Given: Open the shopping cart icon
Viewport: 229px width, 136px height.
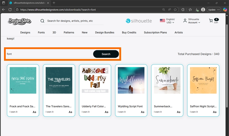Looking at the screenshot, I should pyautogui.click(x=211, y=21).
